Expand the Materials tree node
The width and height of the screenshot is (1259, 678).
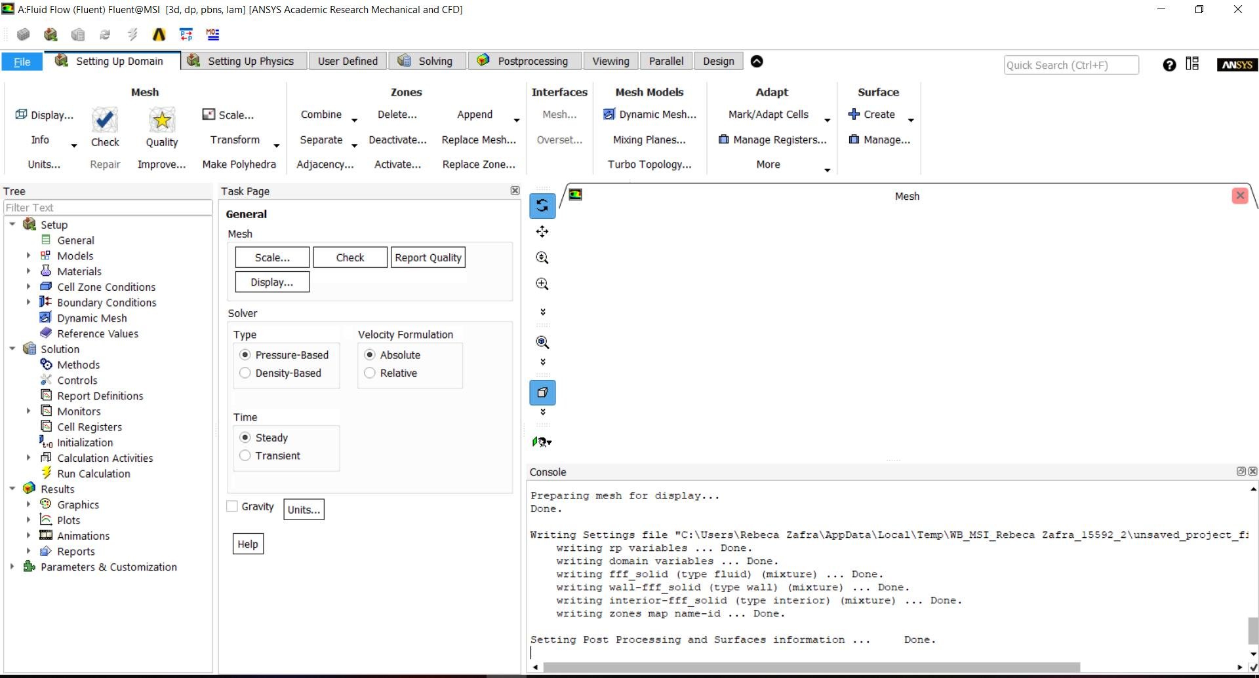click(28, 271)
